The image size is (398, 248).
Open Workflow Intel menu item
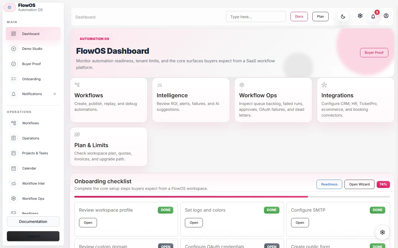[x=33, y=184]
